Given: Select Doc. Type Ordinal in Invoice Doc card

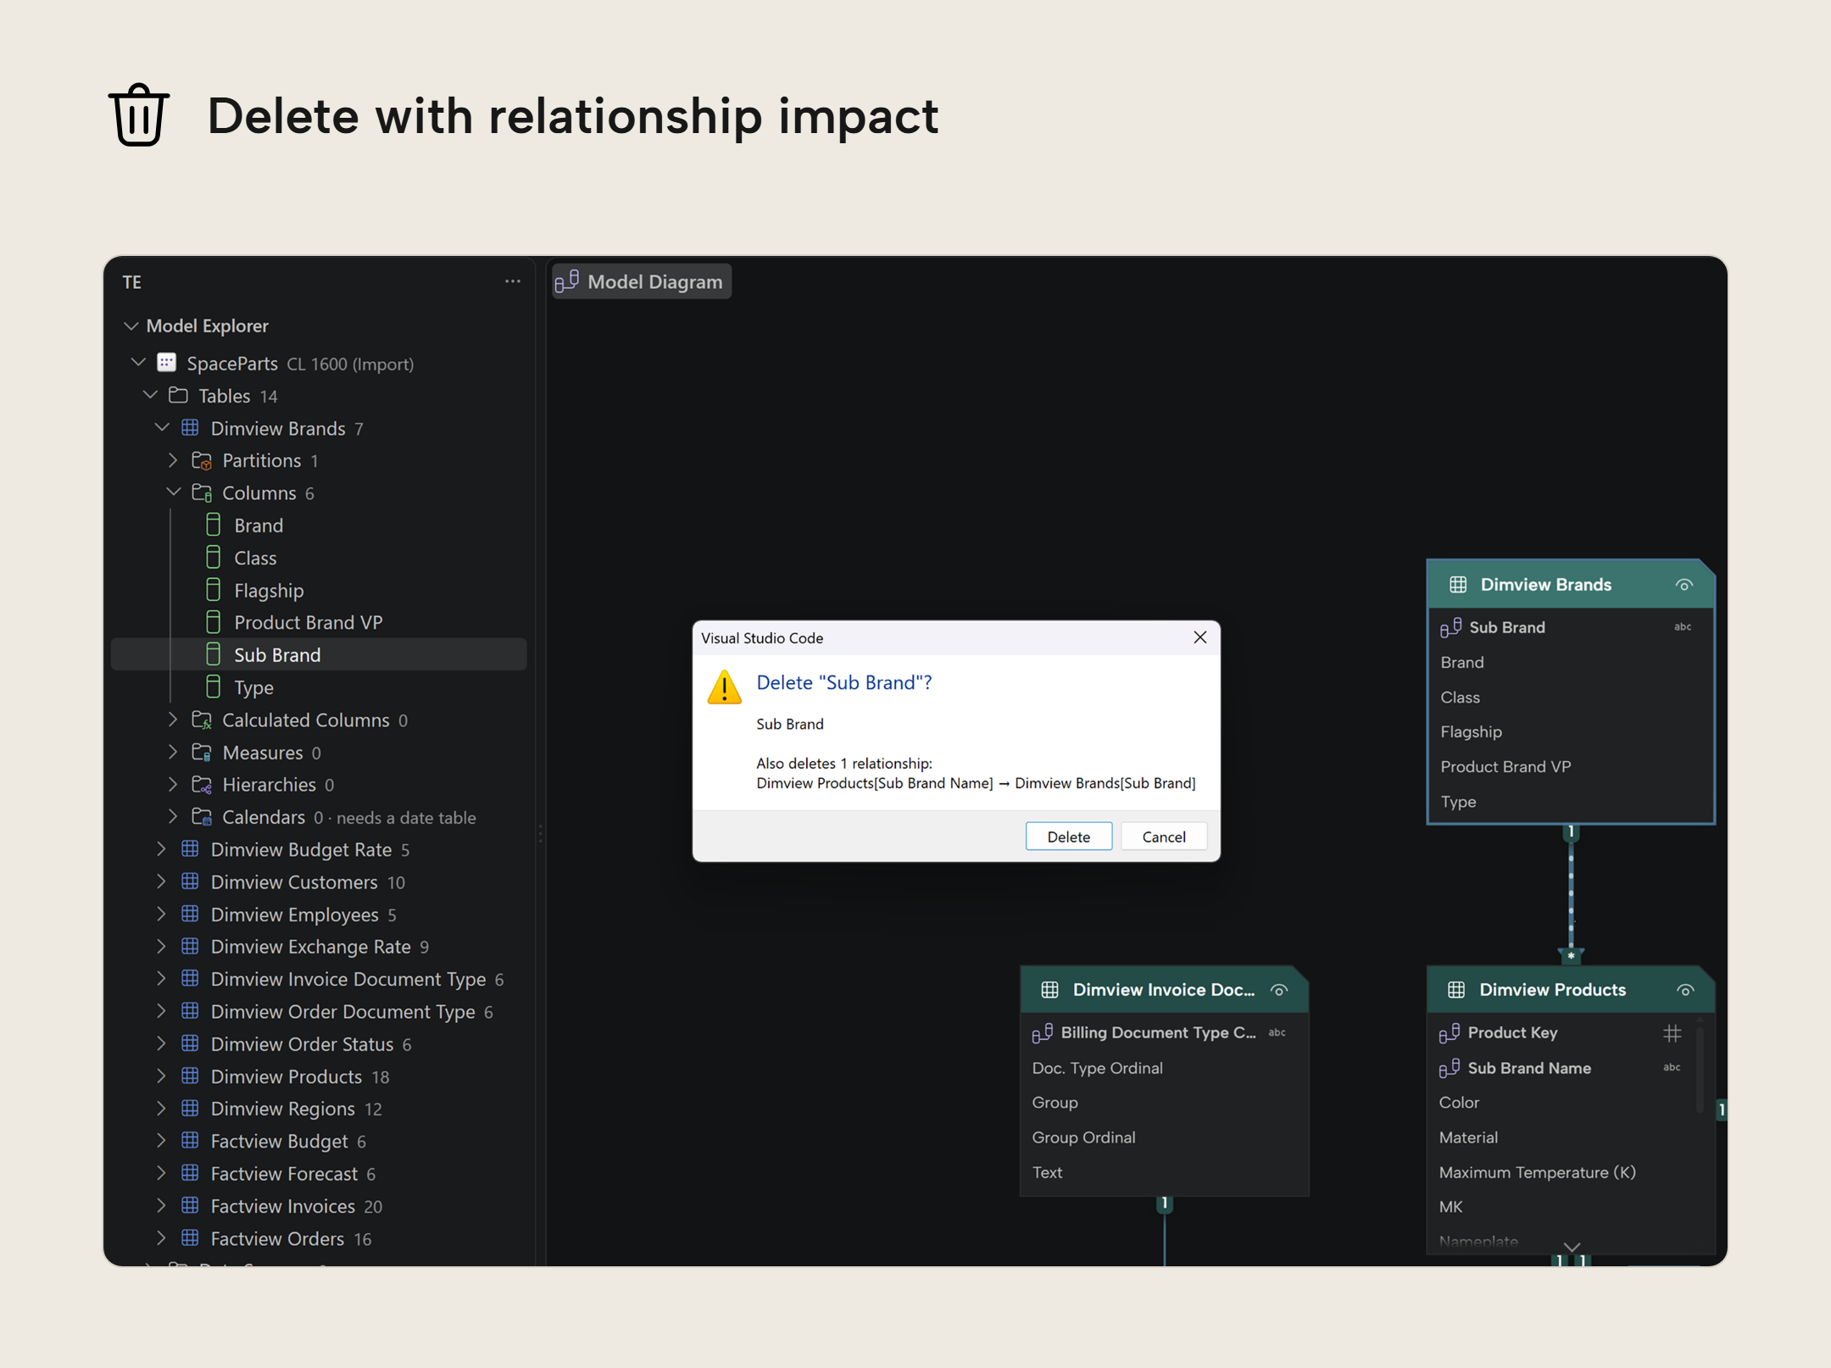Looking at the screenshot, I should tap(1097, 1068).
